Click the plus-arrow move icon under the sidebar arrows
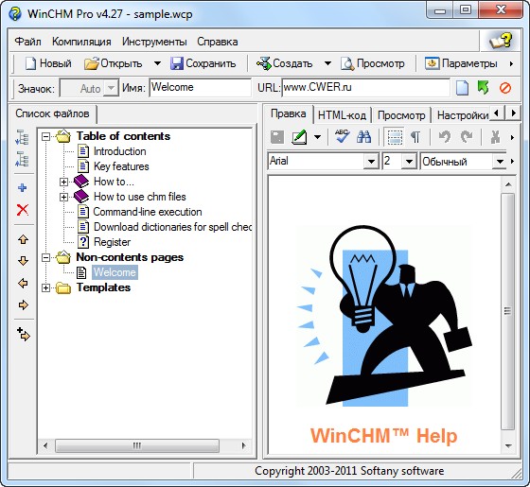Viewport: 530px width, 487px height. pos(23,335)
